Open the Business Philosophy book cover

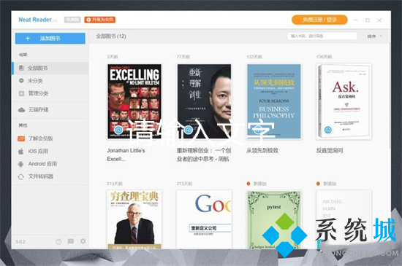[274, 101]
